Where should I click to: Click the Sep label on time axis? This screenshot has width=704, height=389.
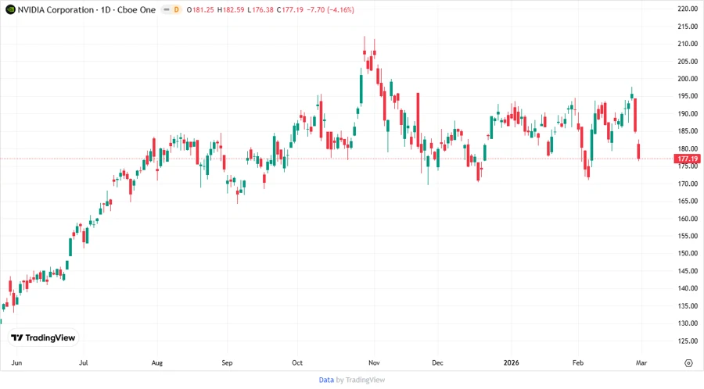coord(227,362)
